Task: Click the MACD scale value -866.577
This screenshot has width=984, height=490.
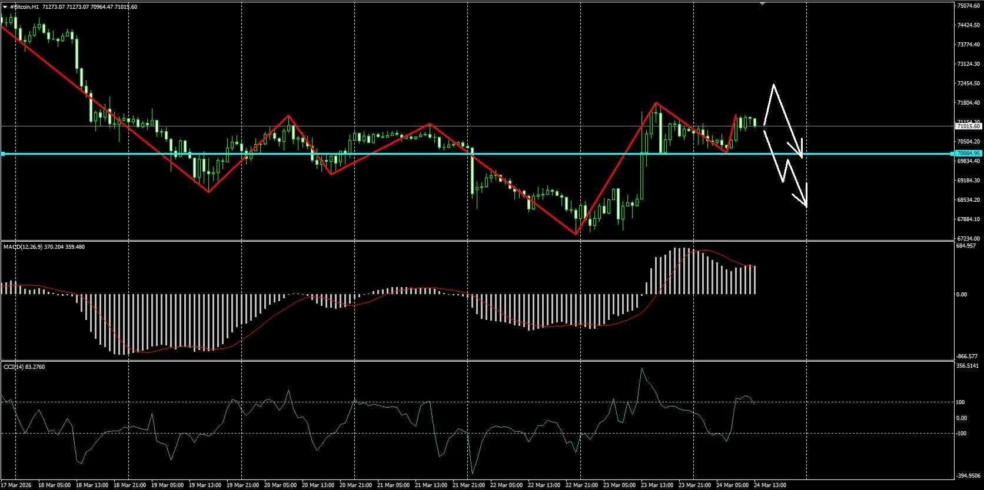Action: click(x=967, y=356)
